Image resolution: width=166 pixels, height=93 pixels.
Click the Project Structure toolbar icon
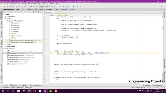click(x=70, y=6)
